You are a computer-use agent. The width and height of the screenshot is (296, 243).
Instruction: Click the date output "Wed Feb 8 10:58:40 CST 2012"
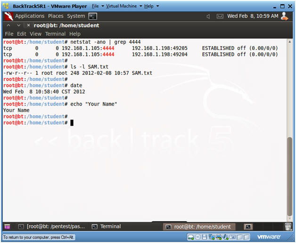tap(44, 92)
